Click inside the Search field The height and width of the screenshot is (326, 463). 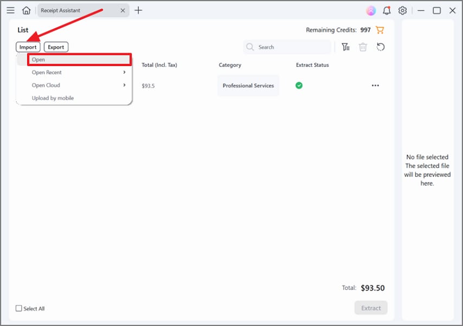coord(287,47)
